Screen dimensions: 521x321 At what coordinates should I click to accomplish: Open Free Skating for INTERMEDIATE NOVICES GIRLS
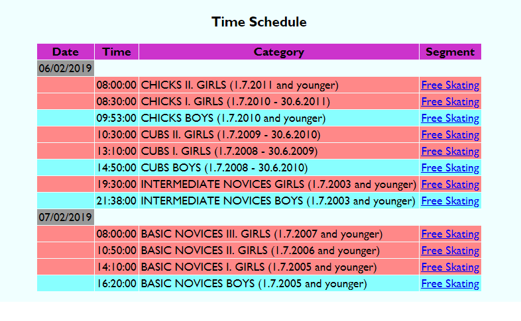tap(450, 185)
